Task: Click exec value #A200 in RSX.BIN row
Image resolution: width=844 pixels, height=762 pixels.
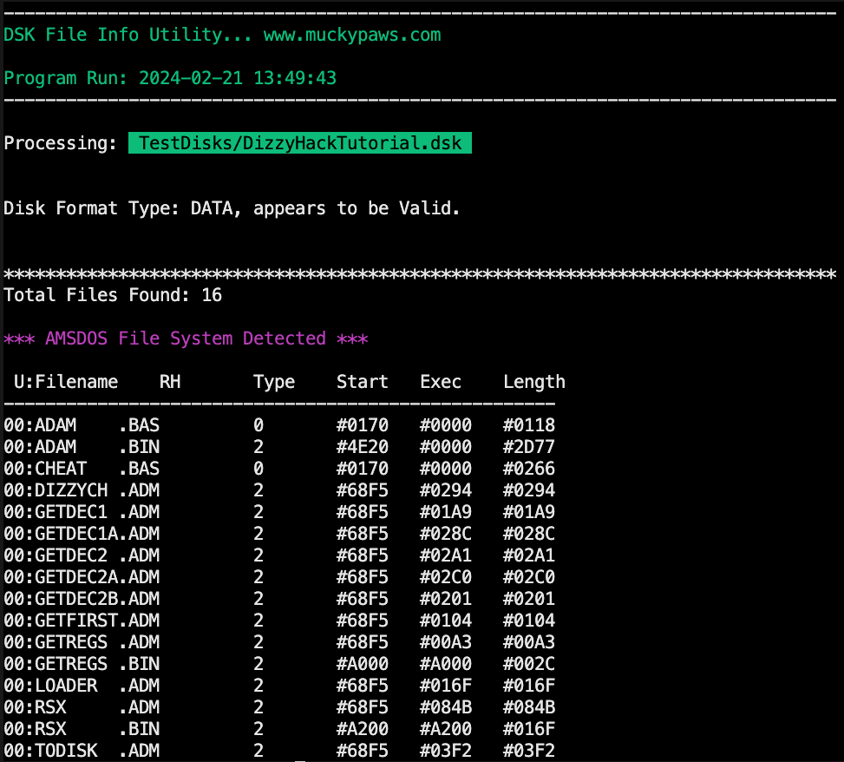Action: 446,729
